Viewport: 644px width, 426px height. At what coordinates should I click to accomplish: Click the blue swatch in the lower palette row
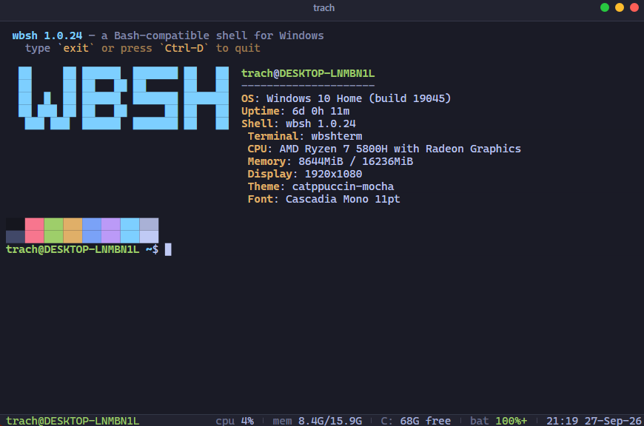click(x=92, y=237)
